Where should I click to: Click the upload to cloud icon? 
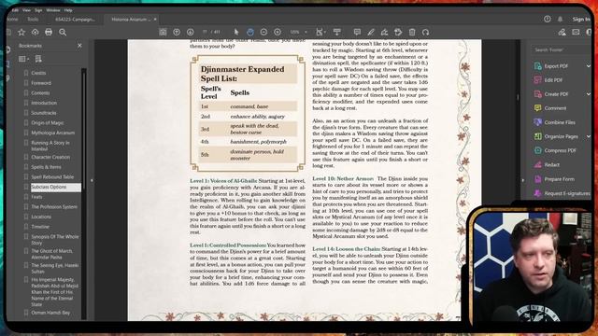point(36,33)
